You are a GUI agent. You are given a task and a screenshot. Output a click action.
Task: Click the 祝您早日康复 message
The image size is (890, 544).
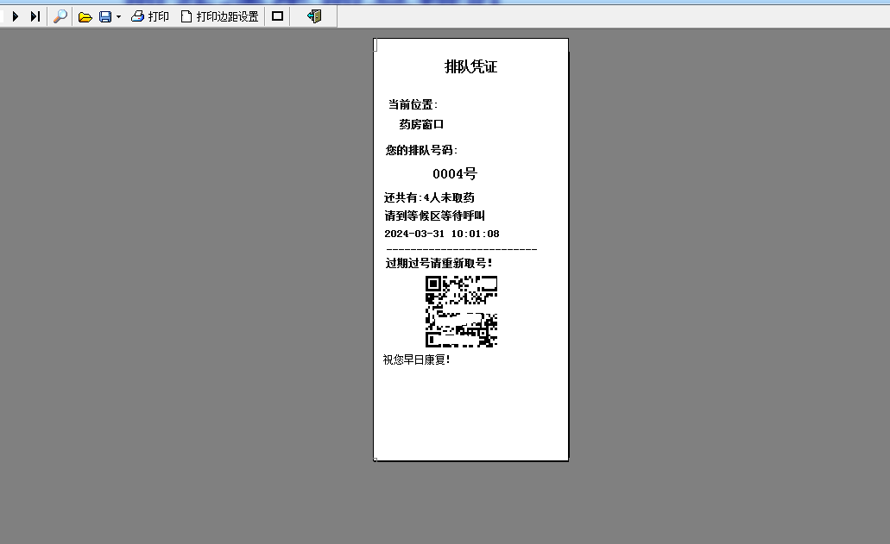tap(415, 358)
